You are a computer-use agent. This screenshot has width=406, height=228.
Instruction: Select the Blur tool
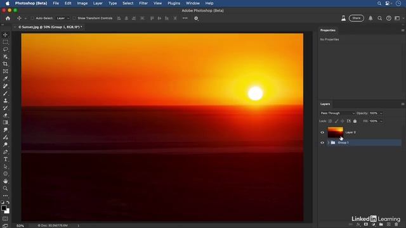coord(5,130)
